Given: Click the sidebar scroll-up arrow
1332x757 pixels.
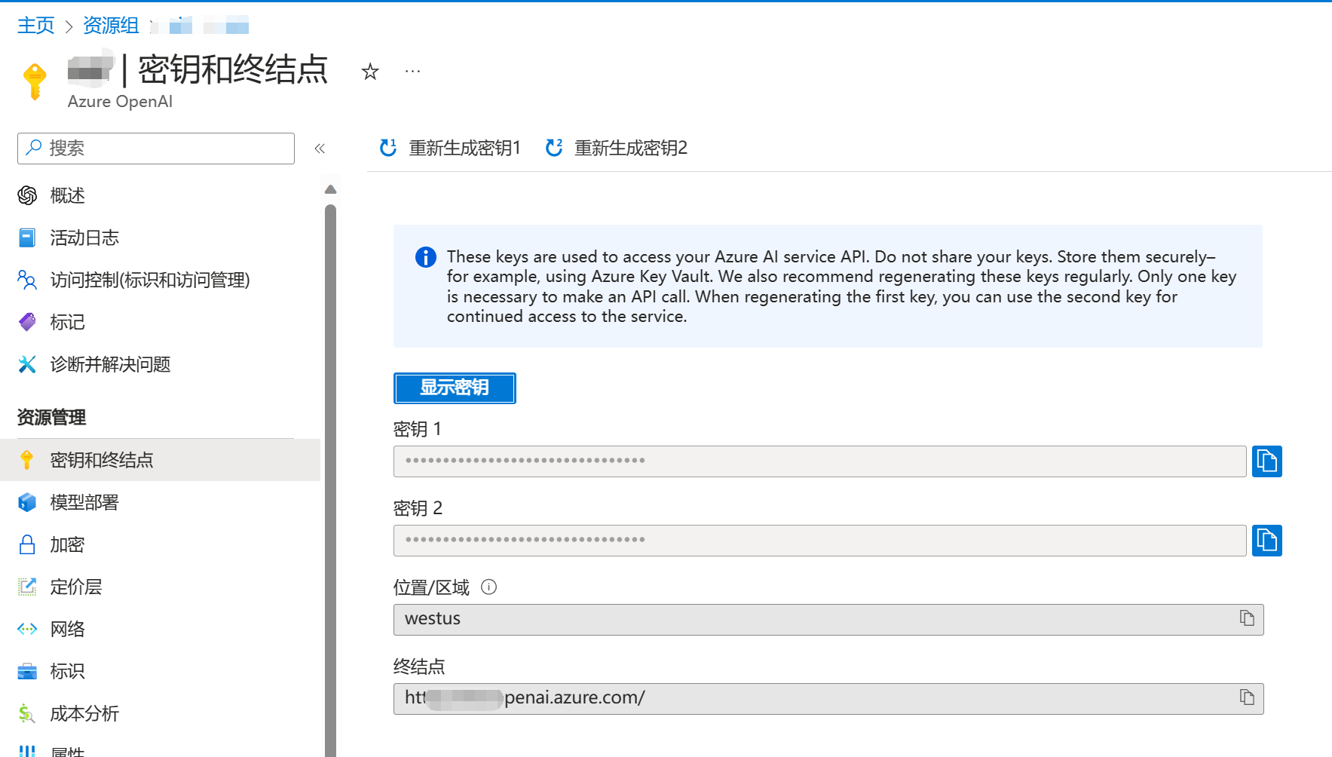Looking at the screenshot, I should click(330, 189).
